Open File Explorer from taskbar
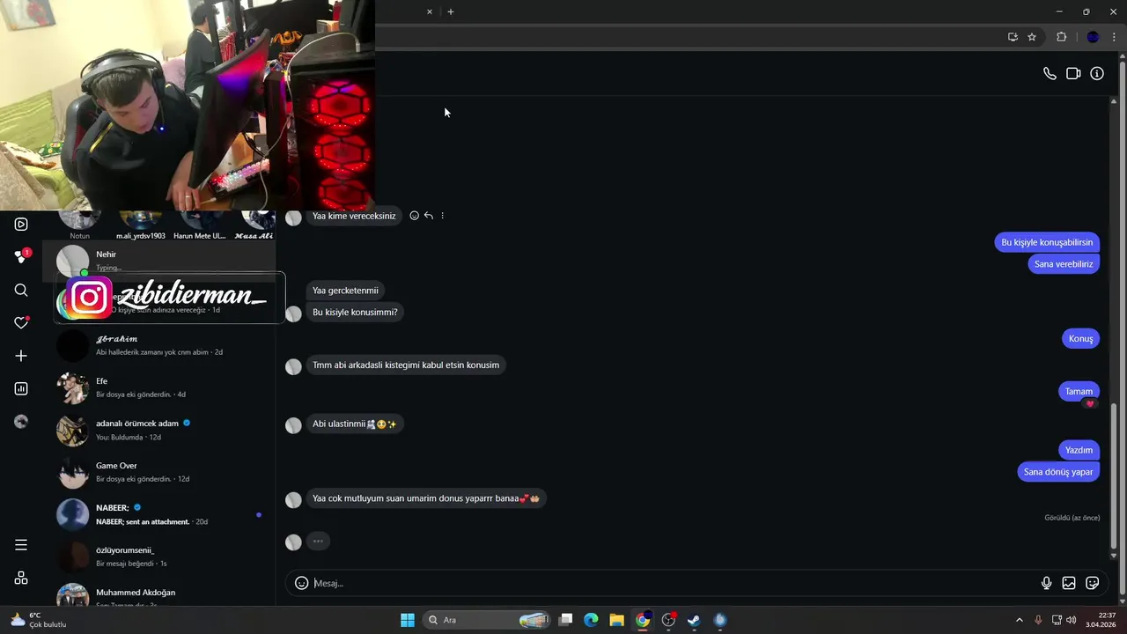Image resolution: width=1127 pixels, height=634 pixels. (x=616, y=620)
